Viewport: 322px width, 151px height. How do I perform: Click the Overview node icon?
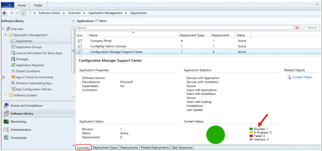(x=8, y=29)
